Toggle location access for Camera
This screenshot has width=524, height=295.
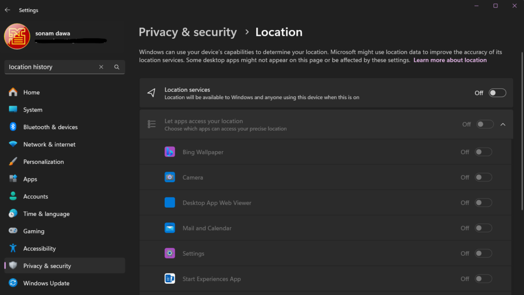(x=483, y=178)
